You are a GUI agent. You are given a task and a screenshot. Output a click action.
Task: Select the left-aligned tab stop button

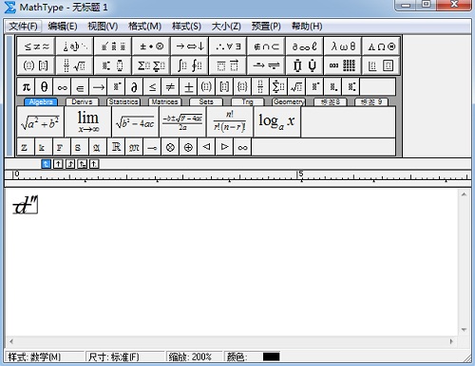46,164
